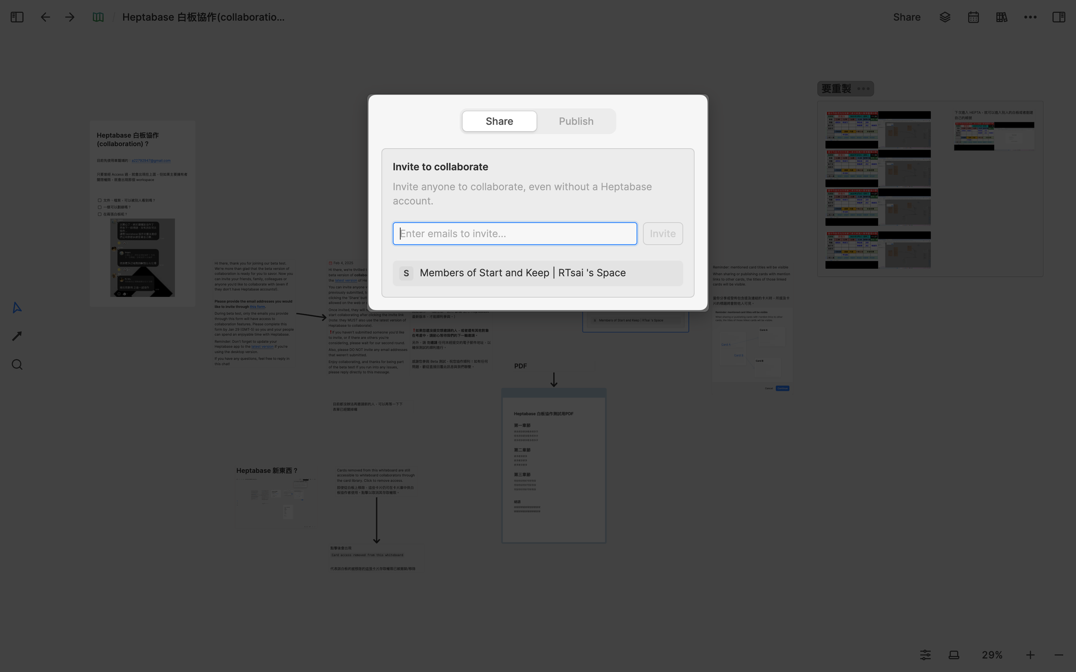This screenshot has height=672, width=1076.
Task: Click the grid/board view icon
Action: [x=1002, y=17]
